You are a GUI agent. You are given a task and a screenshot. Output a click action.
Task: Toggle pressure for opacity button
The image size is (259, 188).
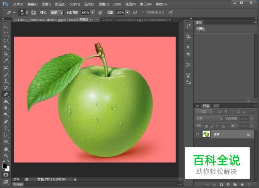(x=100, y=13)
